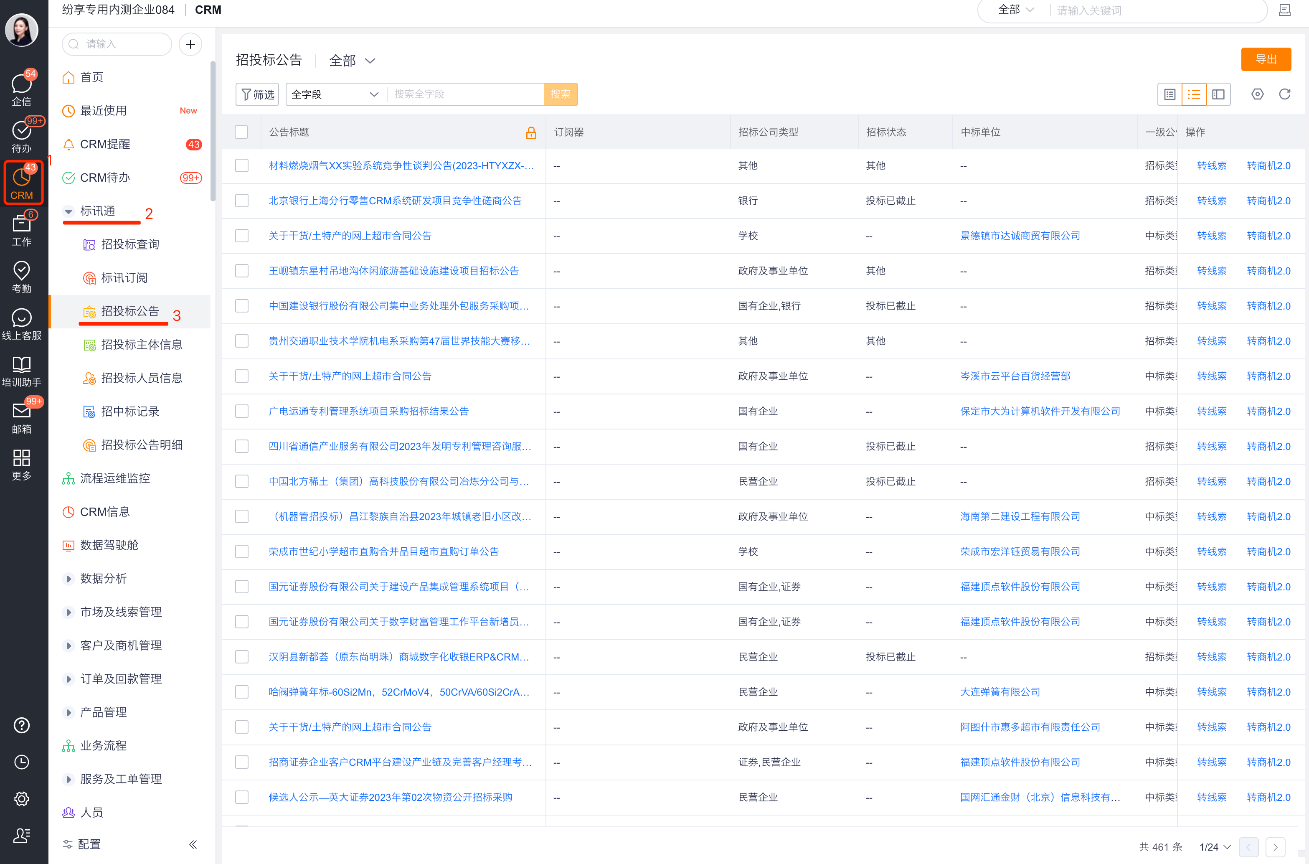
Task: Expand the 订单及回款管理 menu group
Action: coord(68,679)
